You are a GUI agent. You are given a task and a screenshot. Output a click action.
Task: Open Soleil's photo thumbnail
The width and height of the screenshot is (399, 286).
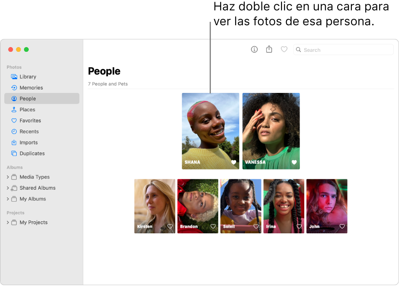pos(240,206)
